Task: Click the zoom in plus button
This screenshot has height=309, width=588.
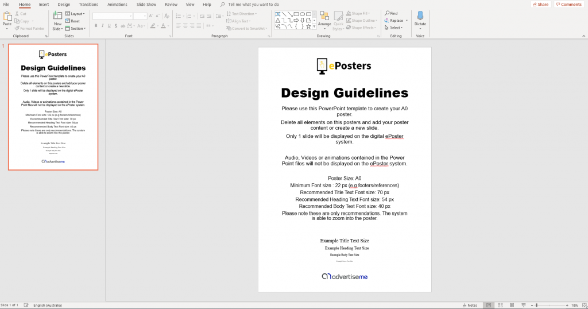Action: [x=567, y=305]
